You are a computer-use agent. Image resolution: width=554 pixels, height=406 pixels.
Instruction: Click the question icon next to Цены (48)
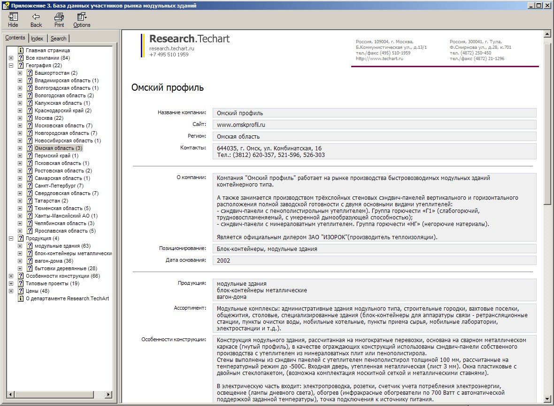(x=21, y=291)
